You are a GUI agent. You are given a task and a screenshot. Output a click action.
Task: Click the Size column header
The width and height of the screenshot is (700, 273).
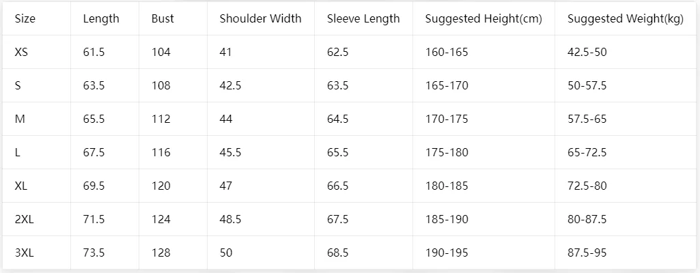(25, 18)
